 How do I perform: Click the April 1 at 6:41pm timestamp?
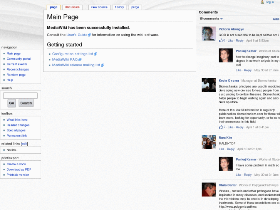coord(257,127)
